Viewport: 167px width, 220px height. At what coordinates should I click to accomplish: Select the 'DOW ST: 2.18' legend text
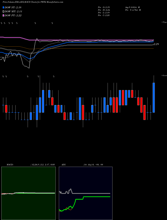point(13,7)
